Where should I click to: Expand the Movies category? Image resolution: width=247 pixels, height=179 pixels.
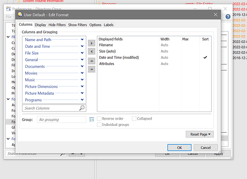(x=82, y=73)
